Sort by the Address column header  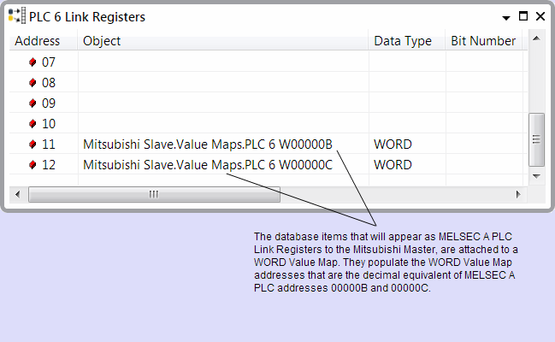[x=38, y=41]
